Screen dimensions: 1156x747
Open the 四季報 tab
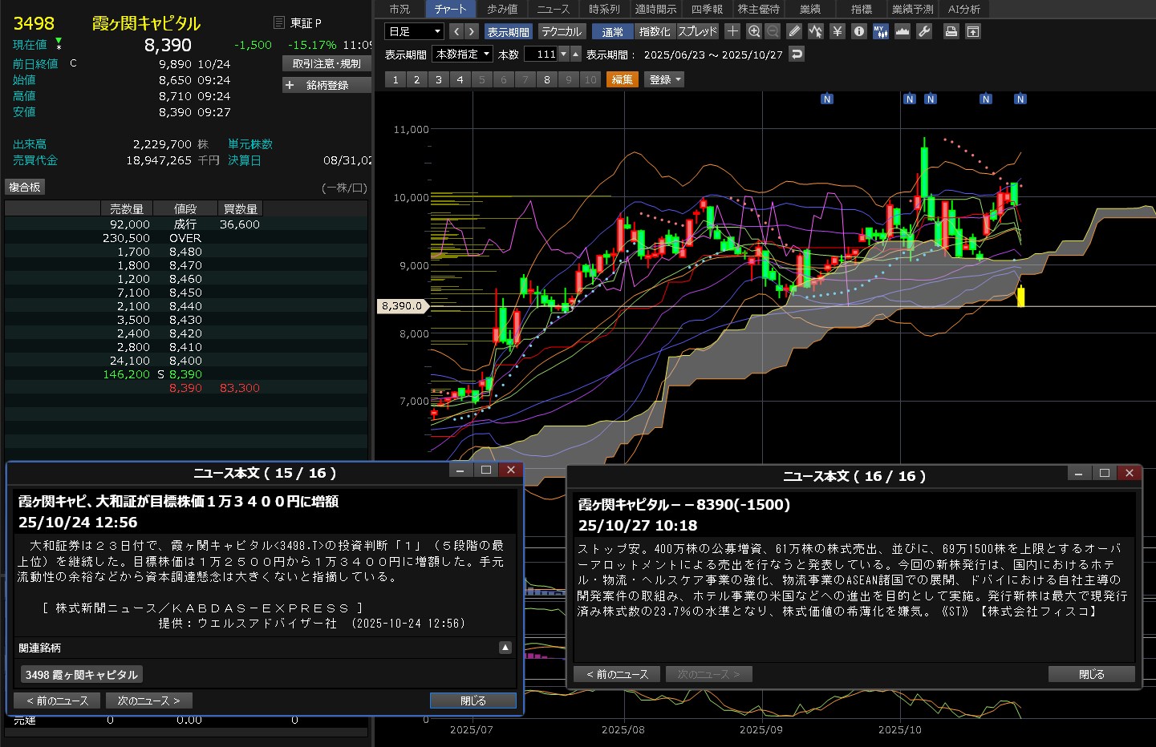click(x=707, y=9)
